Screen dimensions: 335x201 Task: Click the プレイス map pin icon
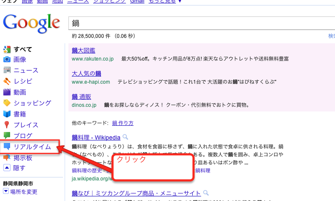pos(7,125)
